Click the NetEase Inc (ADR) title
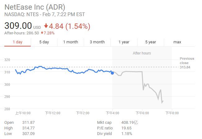 pos(35,7)
